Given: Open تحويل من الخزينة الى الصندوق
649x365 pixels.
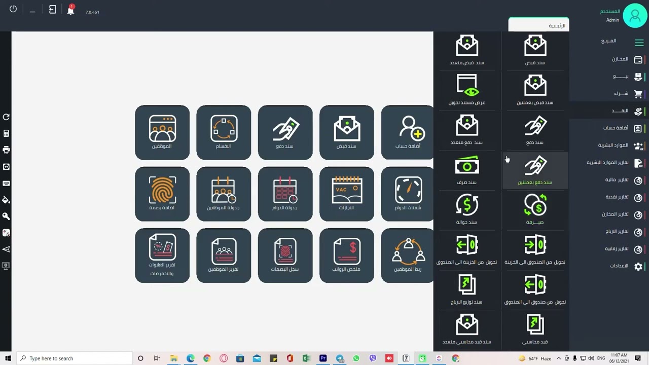Looking at the screenshot, I should coord(467,250).
